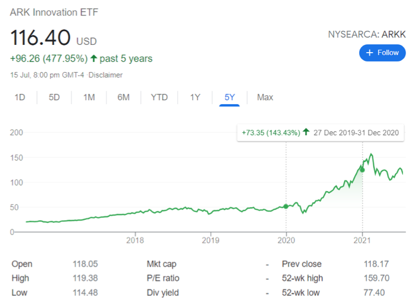Select the 1M chart range

click(x=89, y=97)
